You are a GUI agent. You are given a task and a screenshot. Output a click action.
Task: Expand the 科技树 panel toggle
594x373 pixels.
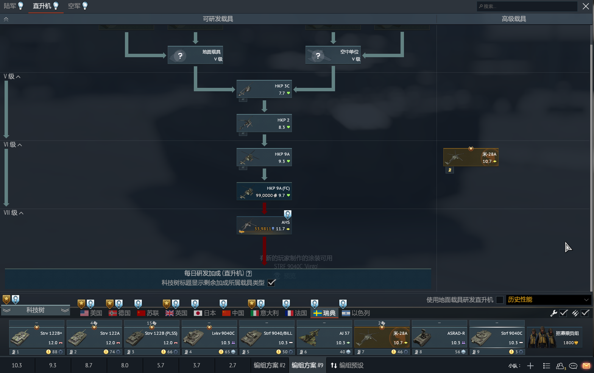tap(36, 310)
